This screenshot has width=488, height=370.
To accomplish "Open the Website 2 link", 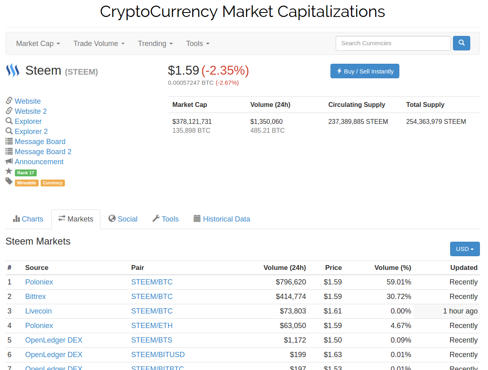I will tap(31, 111).
